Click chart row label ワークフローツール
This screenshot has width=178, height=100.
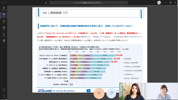(57, 65)
